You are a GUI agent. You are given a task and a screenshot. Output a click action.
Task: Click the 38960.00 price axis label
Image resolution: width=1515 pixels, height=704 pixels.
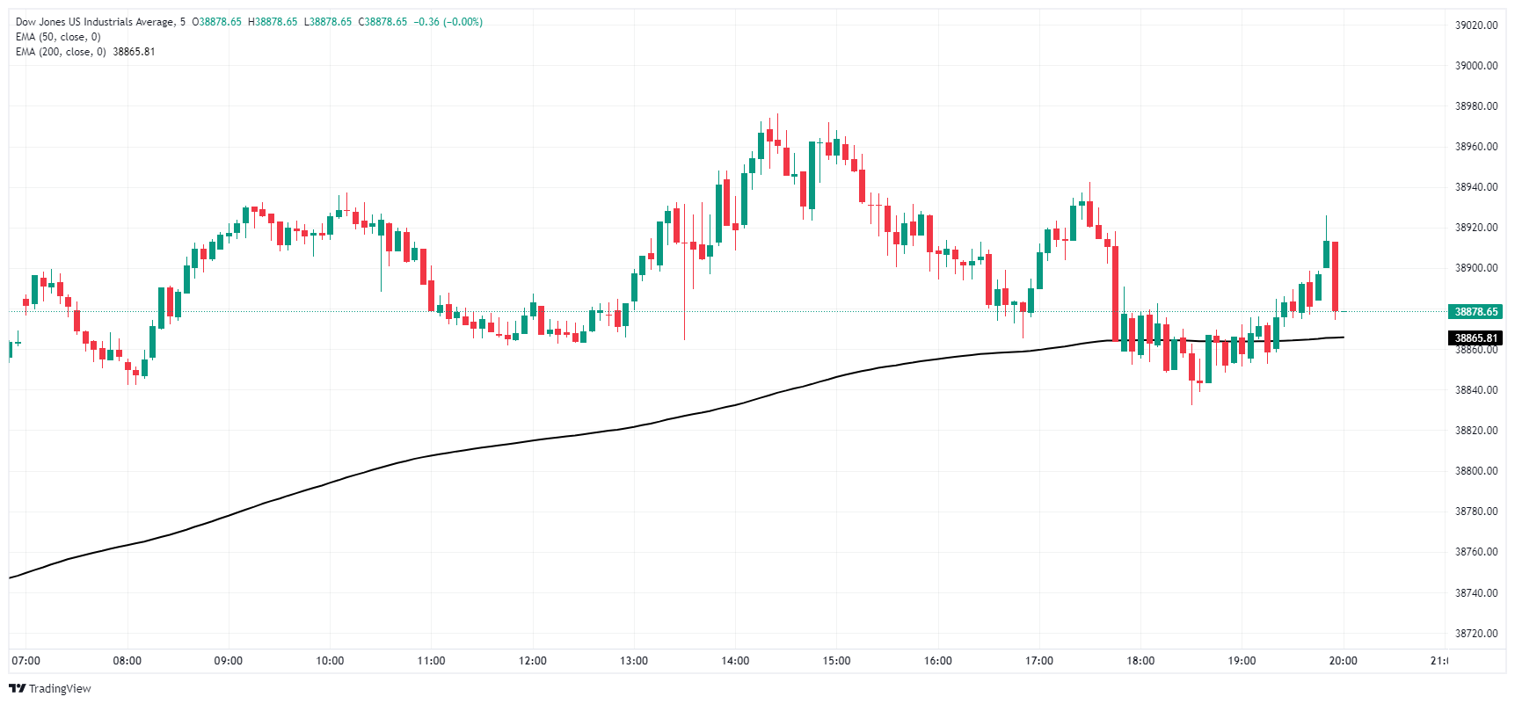pyautogui.click(x=1476, y=147)
